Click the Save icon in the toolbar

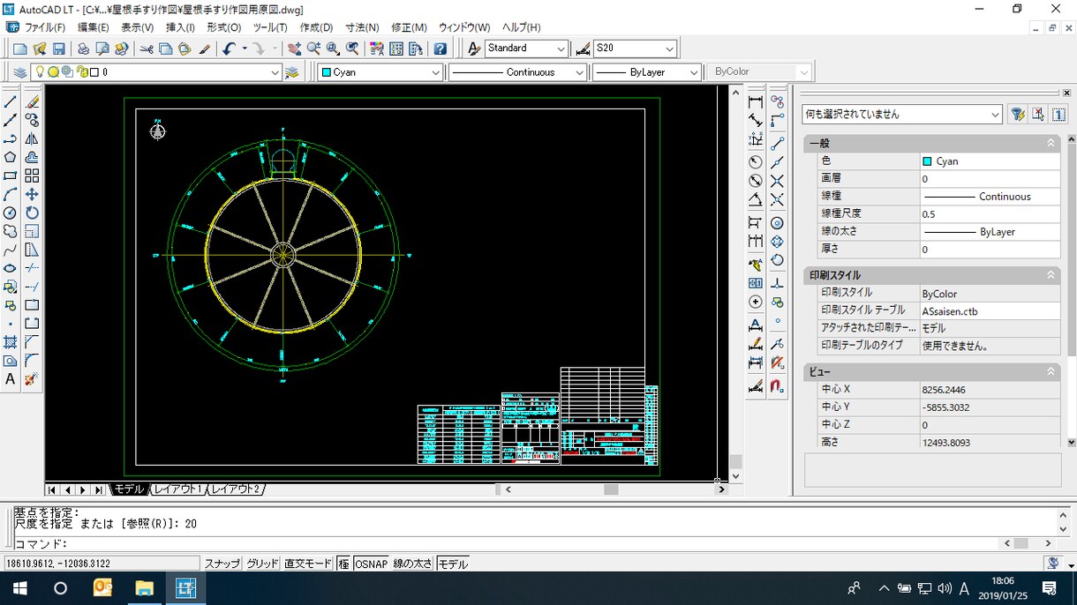pyautogui.click(x=59, y=49)
